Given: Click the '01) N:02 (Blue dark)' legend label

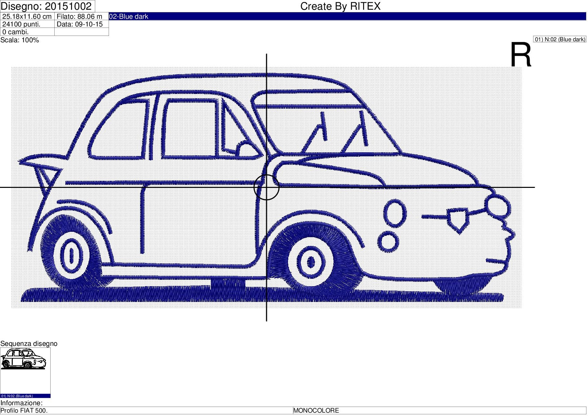Looking at the screenshot, I should [560, 39].
